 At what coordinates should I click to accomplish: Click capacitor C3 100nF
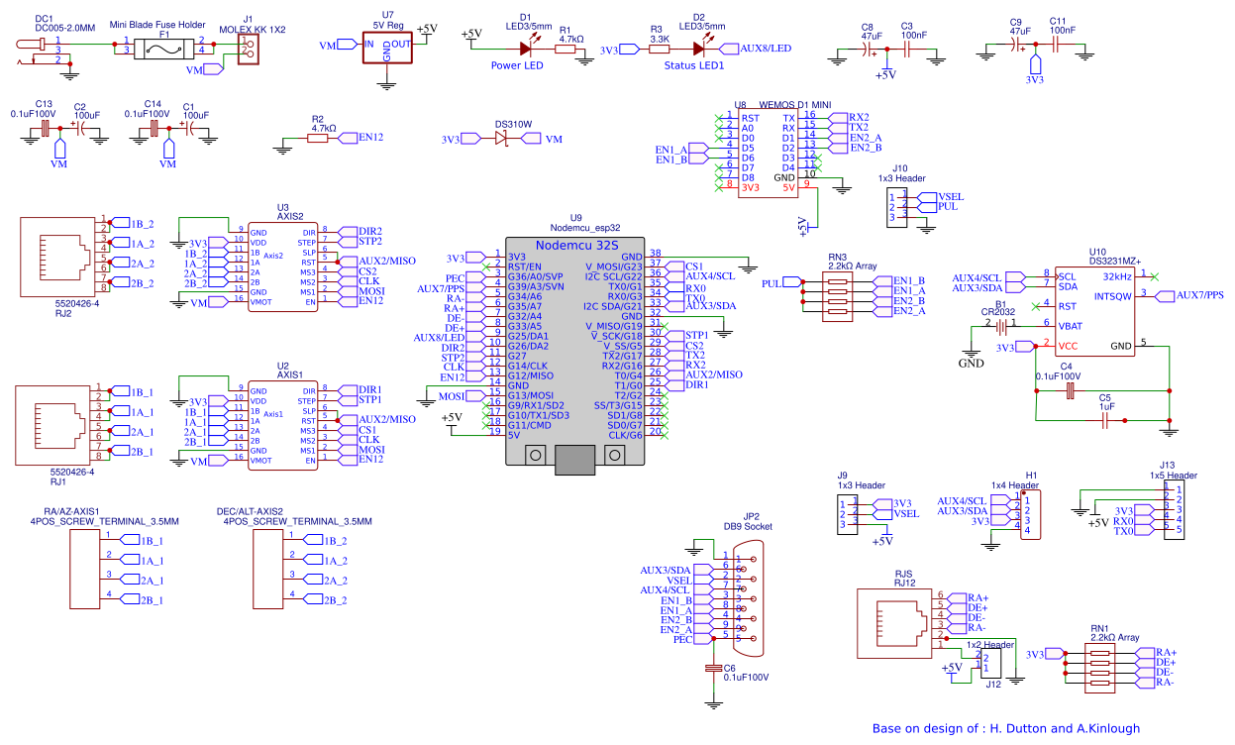click(908, 51)
